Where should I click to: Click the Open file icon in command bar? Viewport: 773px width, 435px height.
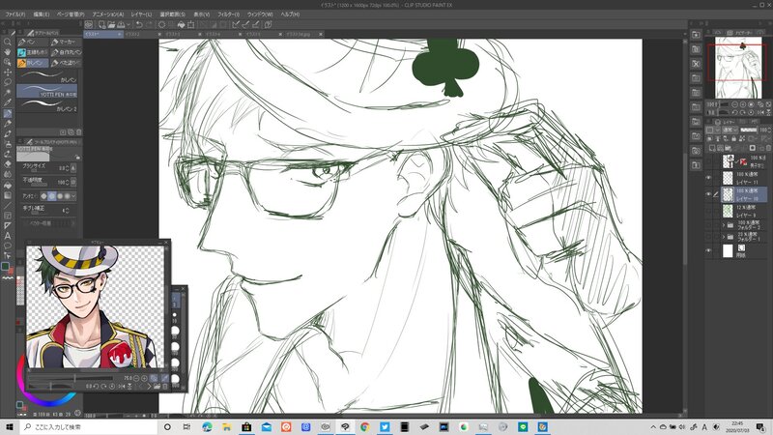point(111,24)
